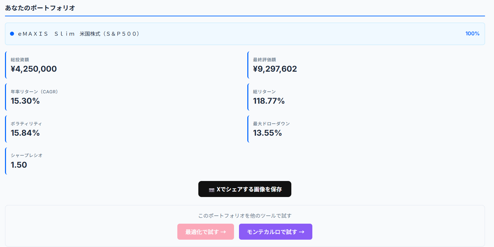The width and height of the screenshot is (494, 247).
Task: Save the share image for X
Action: coord(245,189)
